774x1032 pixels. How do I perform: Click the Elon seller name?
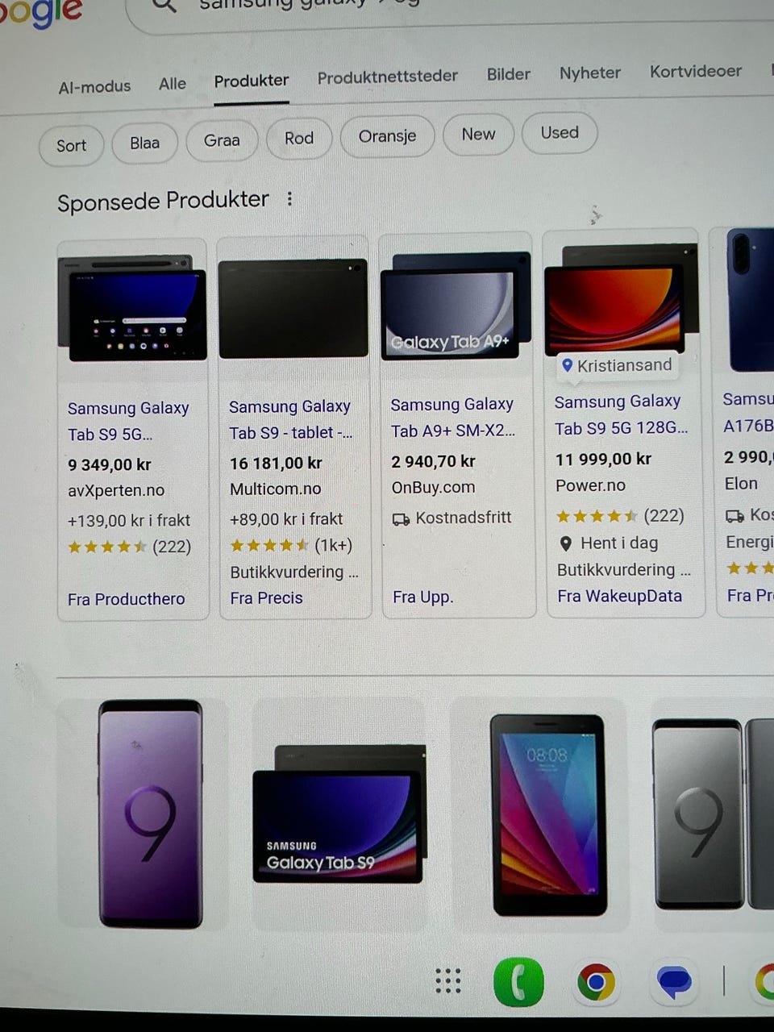(x=741, y=483)
